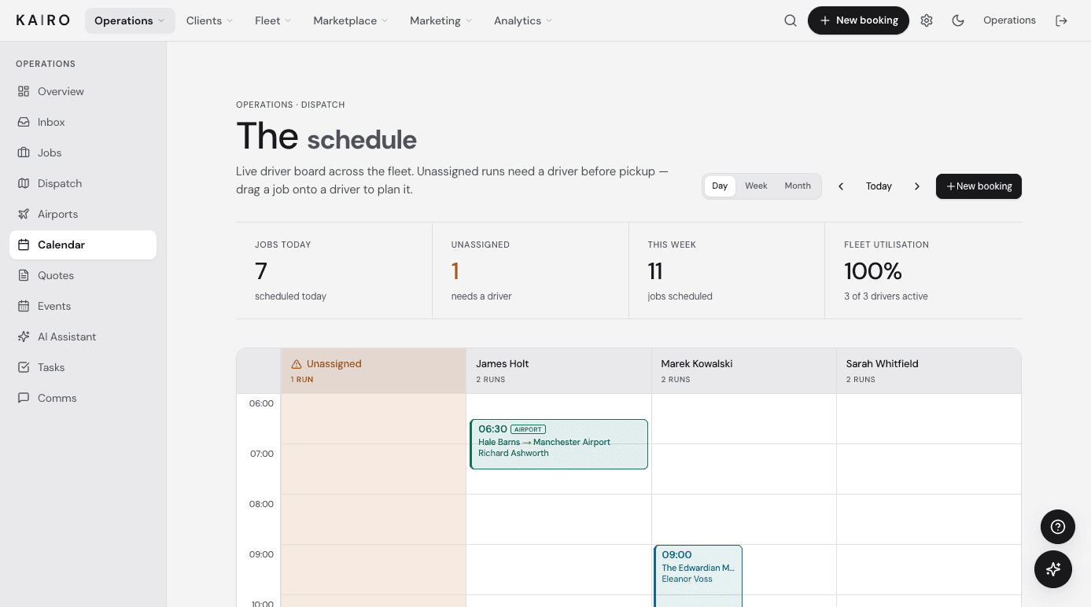Open the help question mark button
Screen dimensions: 1091x607
pos(1058,527)
